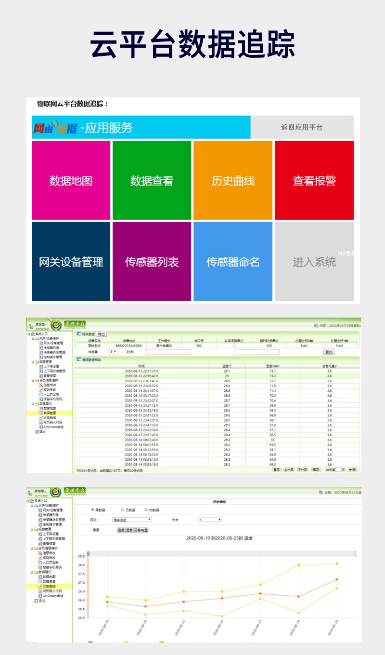Image resolution: width=385 pixels, height=655 pixels.
Task: Click the 湿度 channel button
Action: pos(129,530)
